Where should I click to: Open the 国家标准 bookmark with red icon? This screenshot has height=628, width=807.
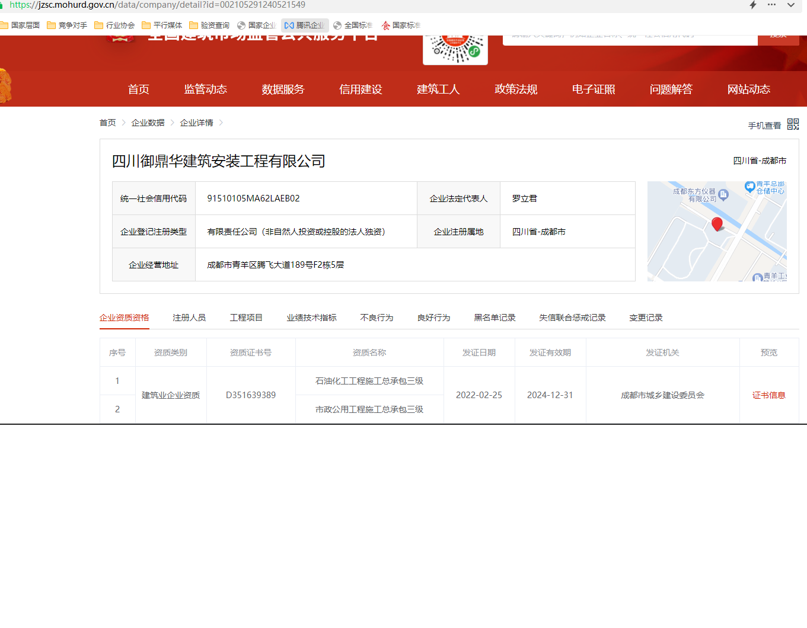(401, 25)
